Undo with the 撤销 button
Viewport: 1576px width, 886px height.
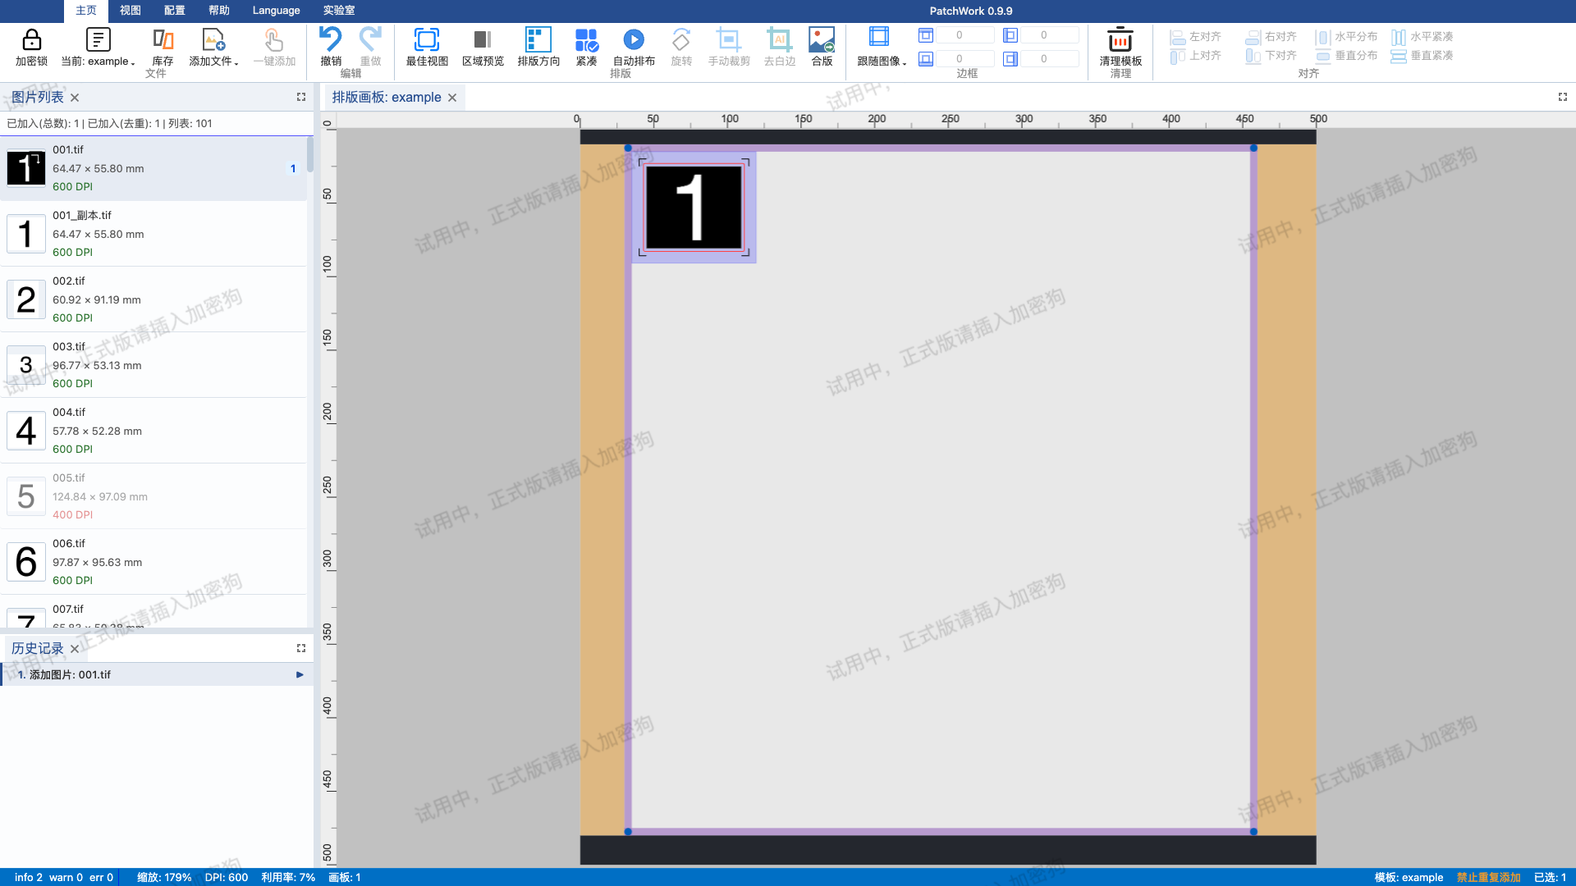331,48
